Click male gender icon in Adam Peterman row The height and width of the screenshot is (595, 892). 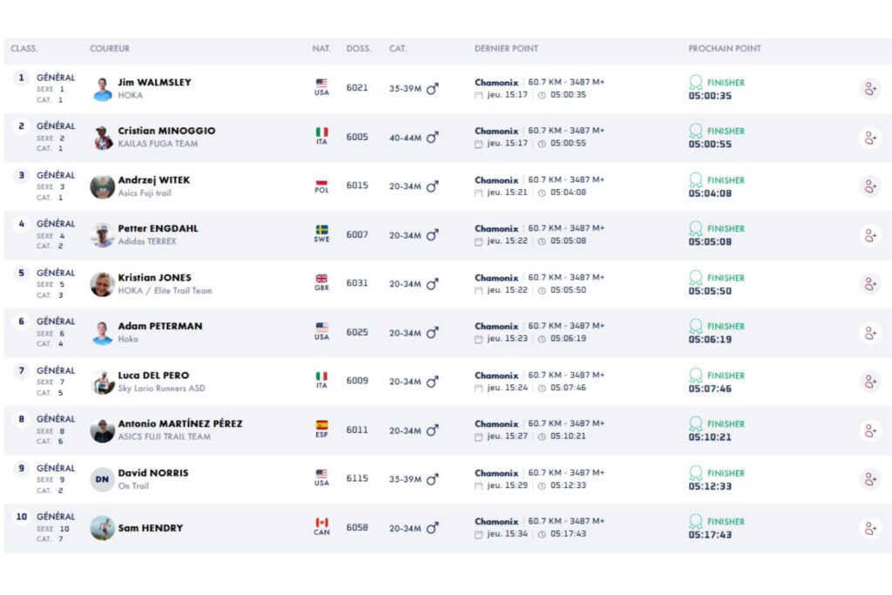[x=432, y=333]
